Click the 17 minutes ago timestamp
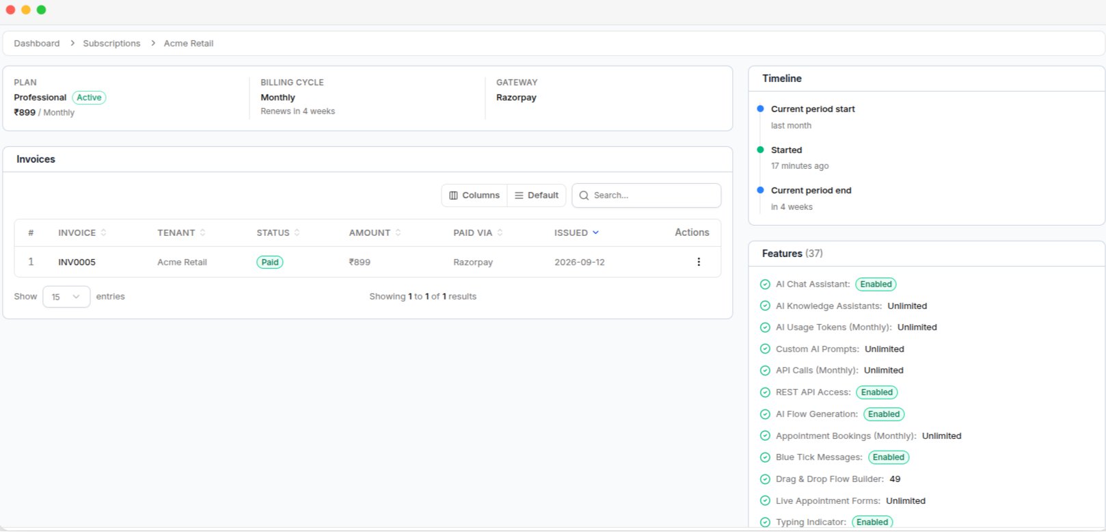 (x=800, y=166)
